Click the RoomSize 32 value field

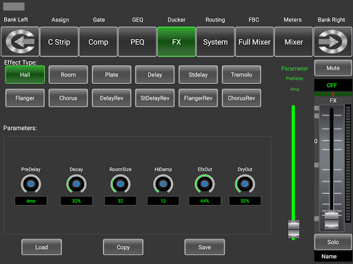coord(120,201)
